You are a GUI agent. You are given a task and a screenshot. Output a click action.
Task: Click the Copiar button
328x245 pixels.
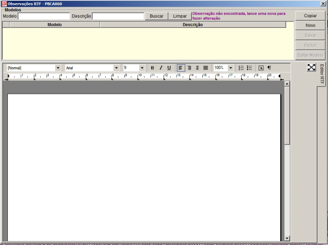[310, 16]
